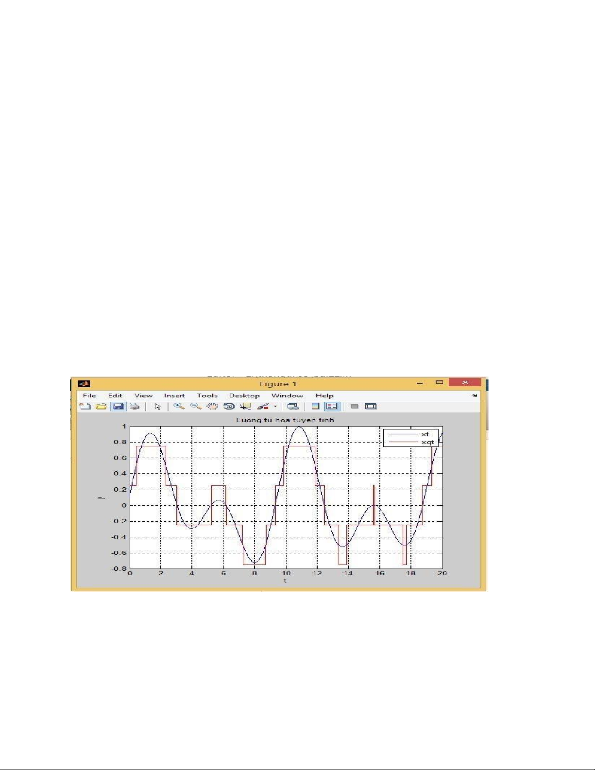Enable the Data Cursor tool

point(246,406)
